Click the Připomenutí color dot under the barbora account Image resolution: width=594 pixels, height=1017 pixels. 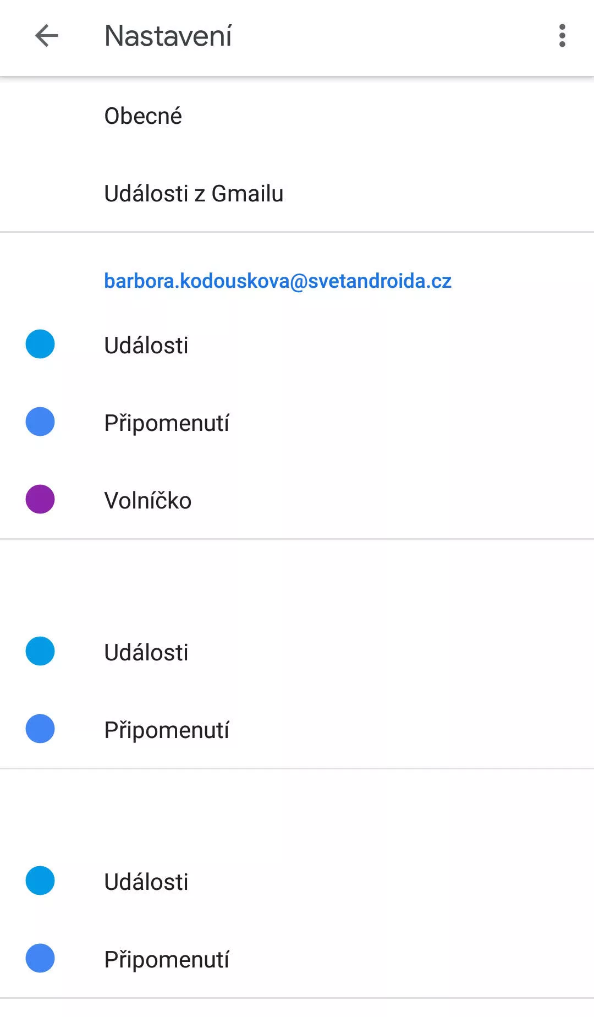(40, 422)
